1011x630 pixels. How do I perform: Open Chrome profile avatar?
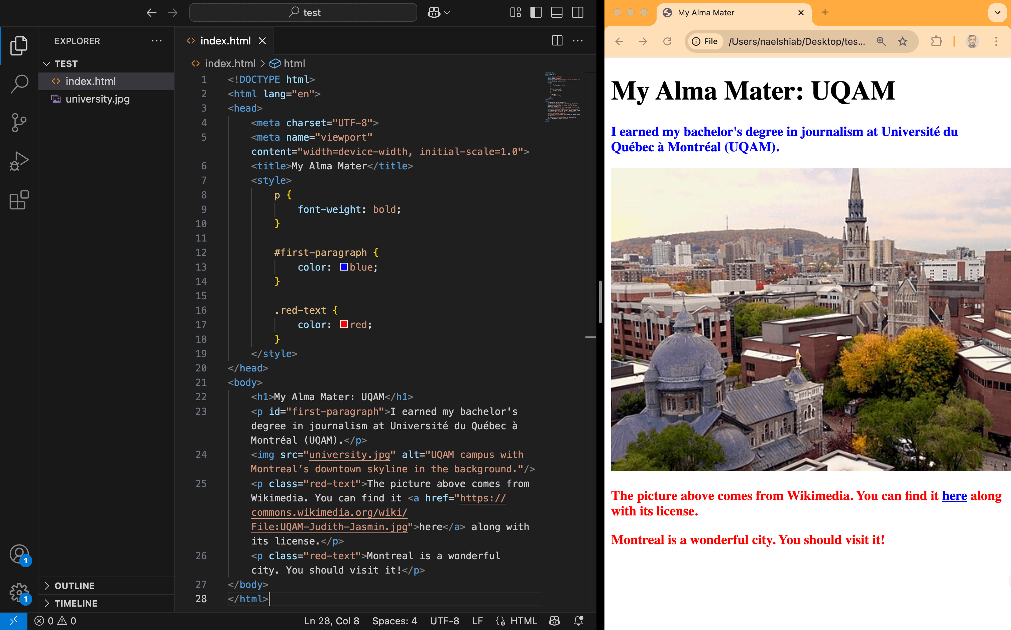click(x=972, y=41)
